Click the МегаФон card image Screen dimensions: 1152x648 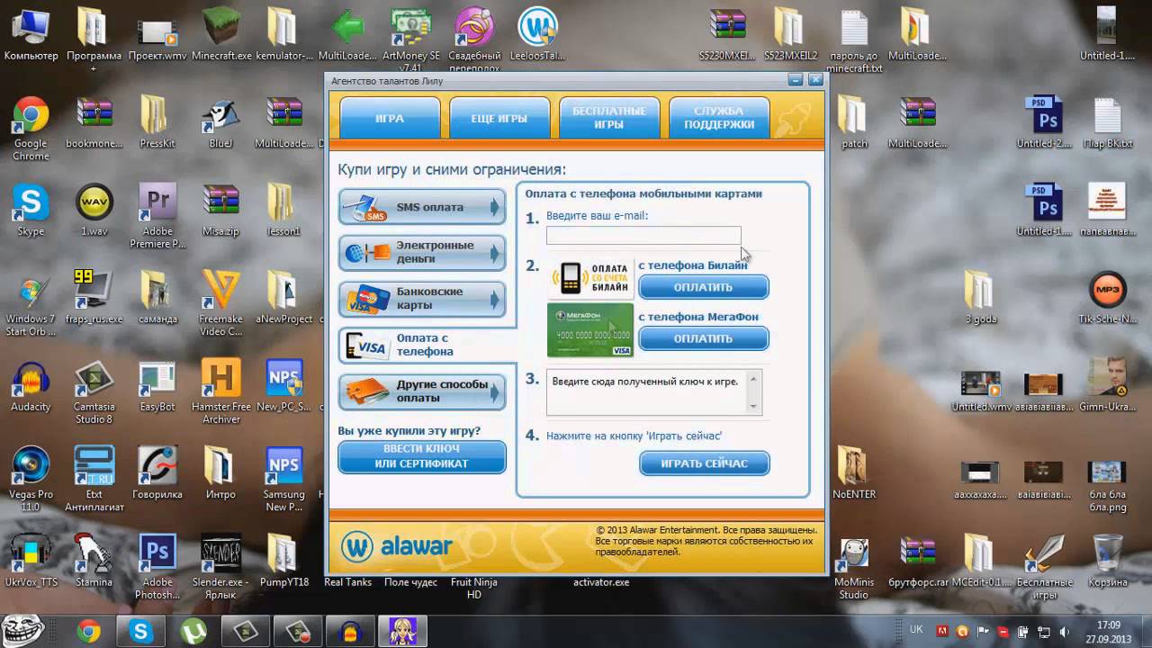point(590,330)
